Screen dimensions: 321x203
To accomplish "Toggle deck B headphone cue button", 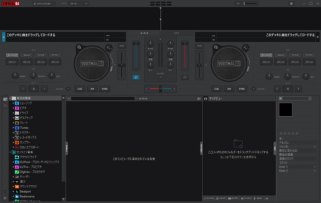I will (185, 77).
